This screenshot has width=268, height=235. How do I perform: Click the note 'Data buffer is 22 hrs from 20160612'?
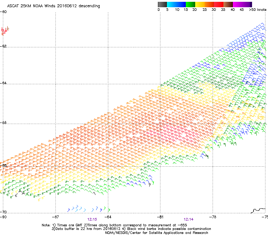88,229
